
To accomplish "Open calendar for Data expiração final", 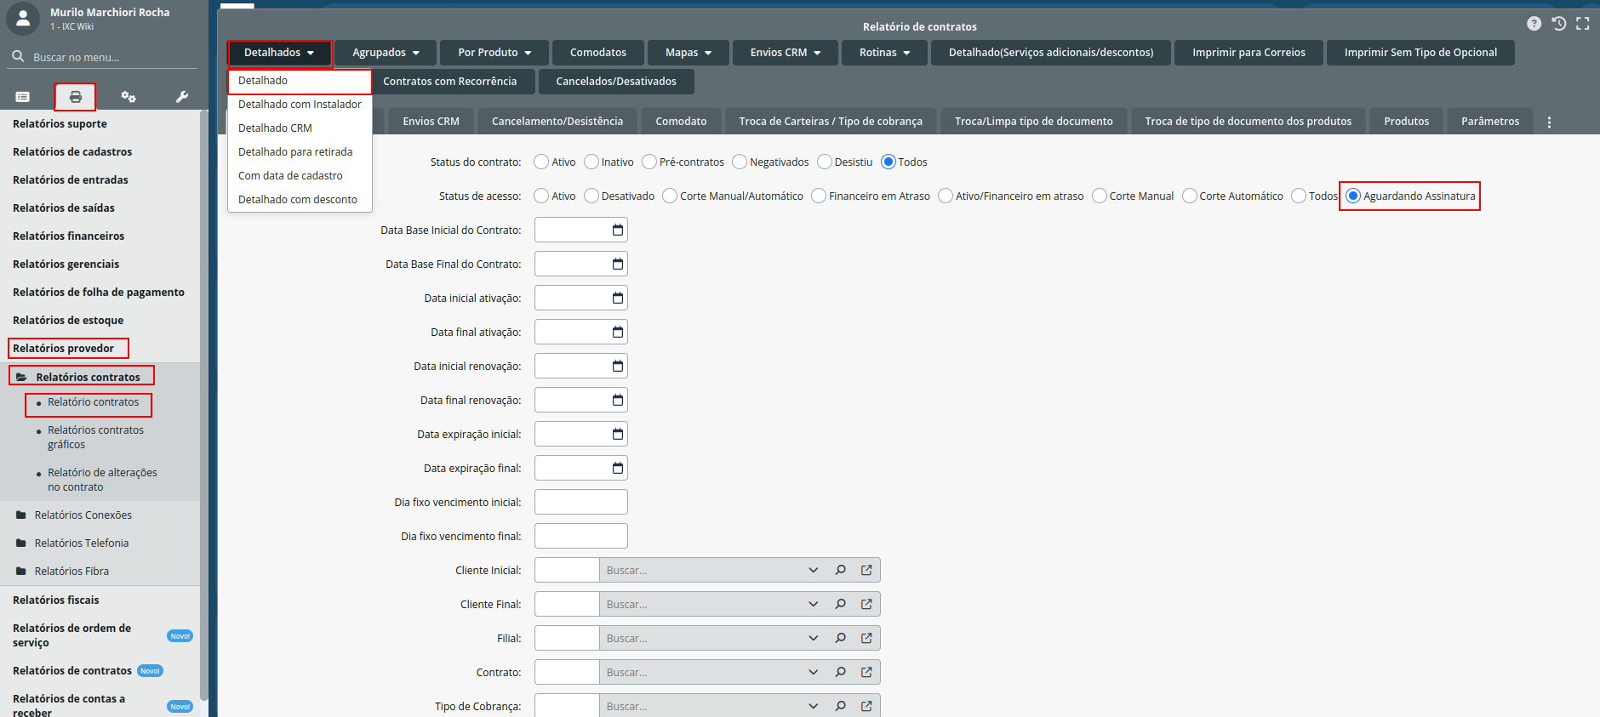I will [x=618, y=468].
